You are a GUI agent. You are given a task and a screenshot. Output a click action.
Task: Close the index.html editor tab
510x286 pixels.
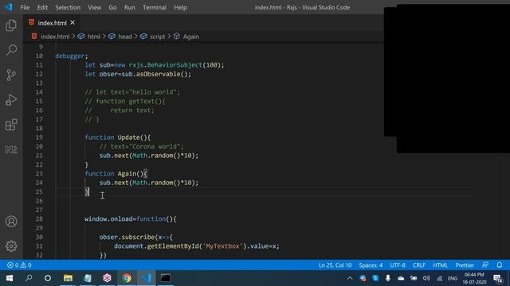pos(73,22)
